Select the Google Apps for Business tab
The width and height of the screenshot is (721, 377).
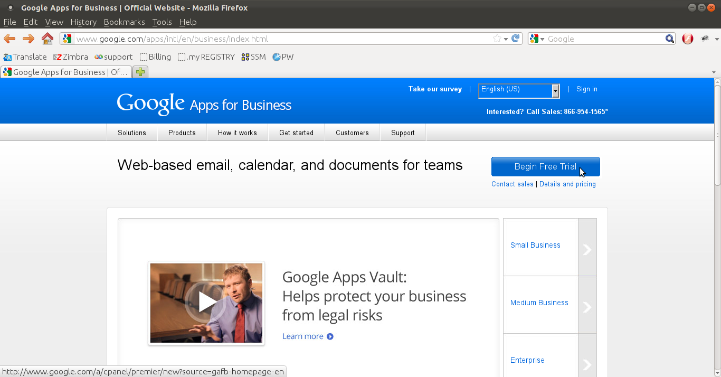[66, 72]
